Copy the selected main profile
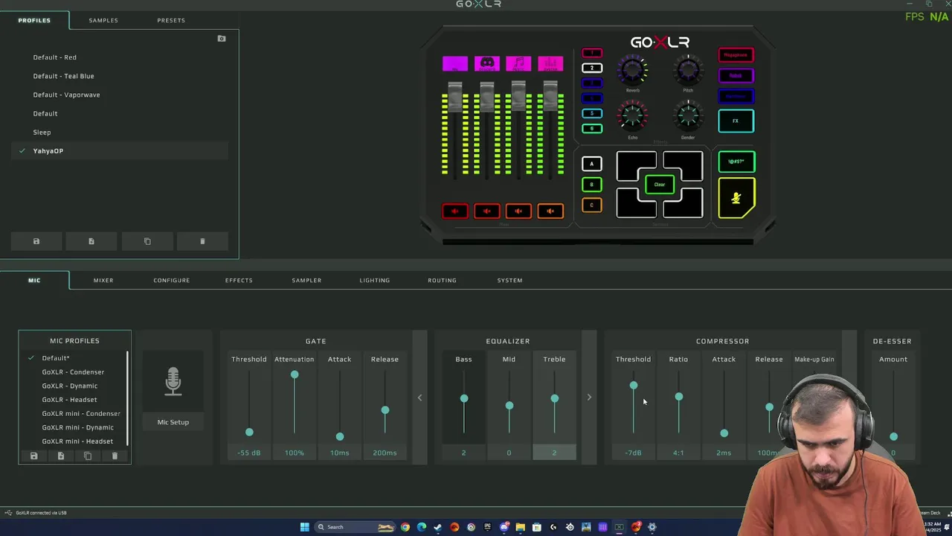Viewport: 952px width, 536px height. click(x=147, y=241)
